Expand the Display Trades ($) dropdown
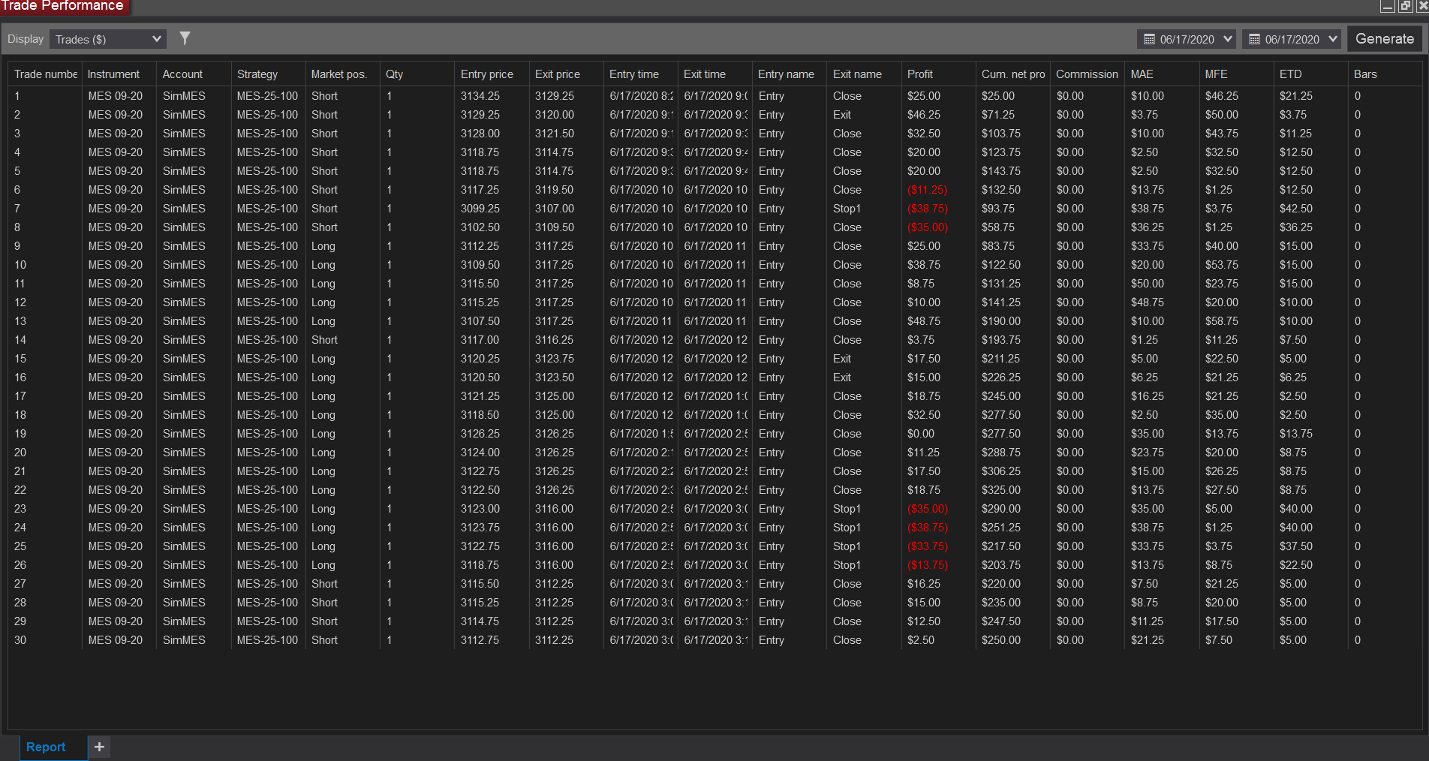The image size is (1429, 761). 108,39
